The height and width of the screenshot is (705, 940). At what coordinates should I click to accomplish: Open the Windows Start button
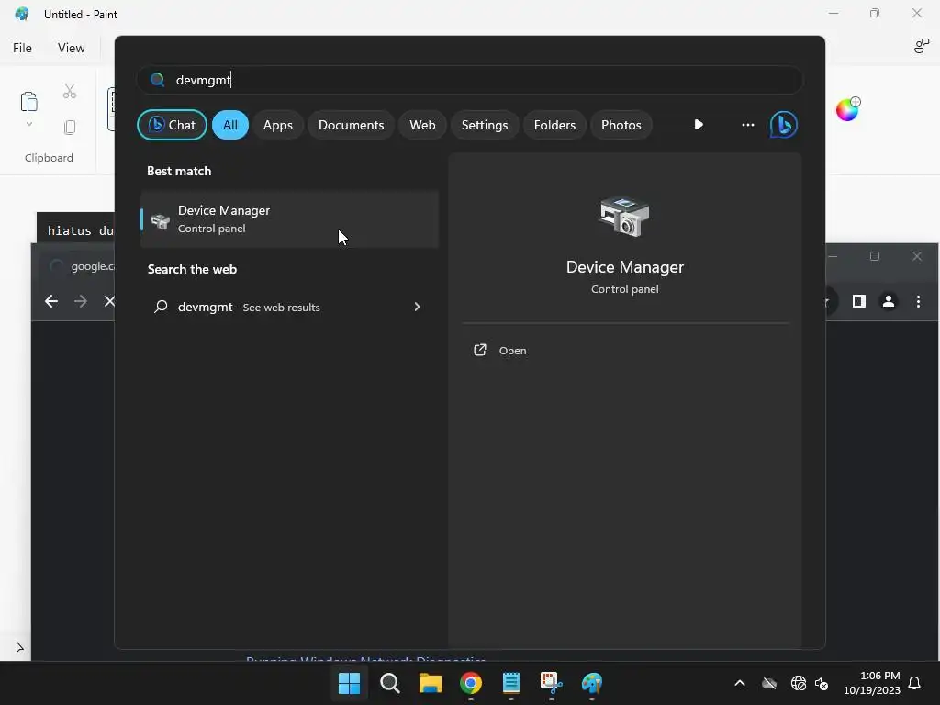(x=349, y=683)
